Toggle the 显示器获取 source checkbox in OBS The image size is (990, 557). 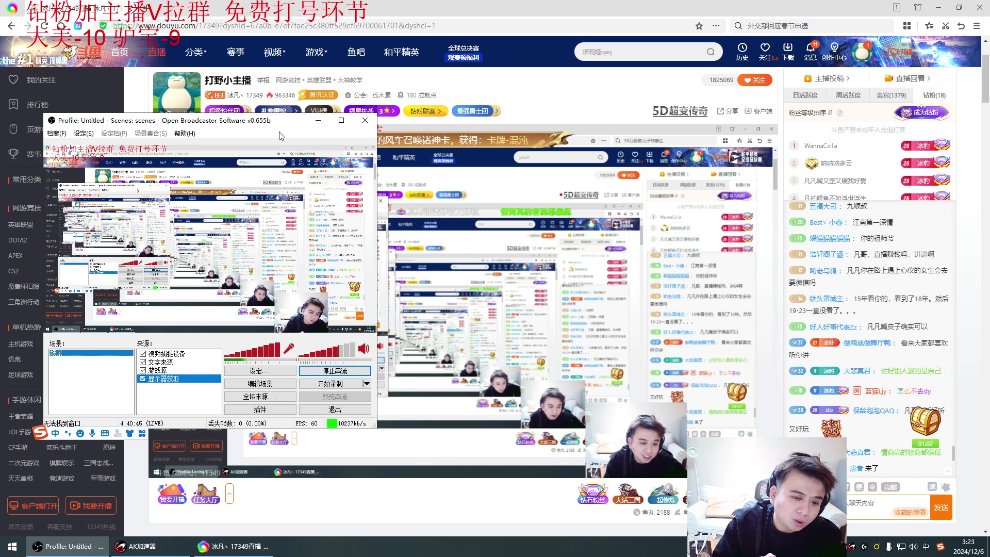pyautogui.click(x=143, y=378)
